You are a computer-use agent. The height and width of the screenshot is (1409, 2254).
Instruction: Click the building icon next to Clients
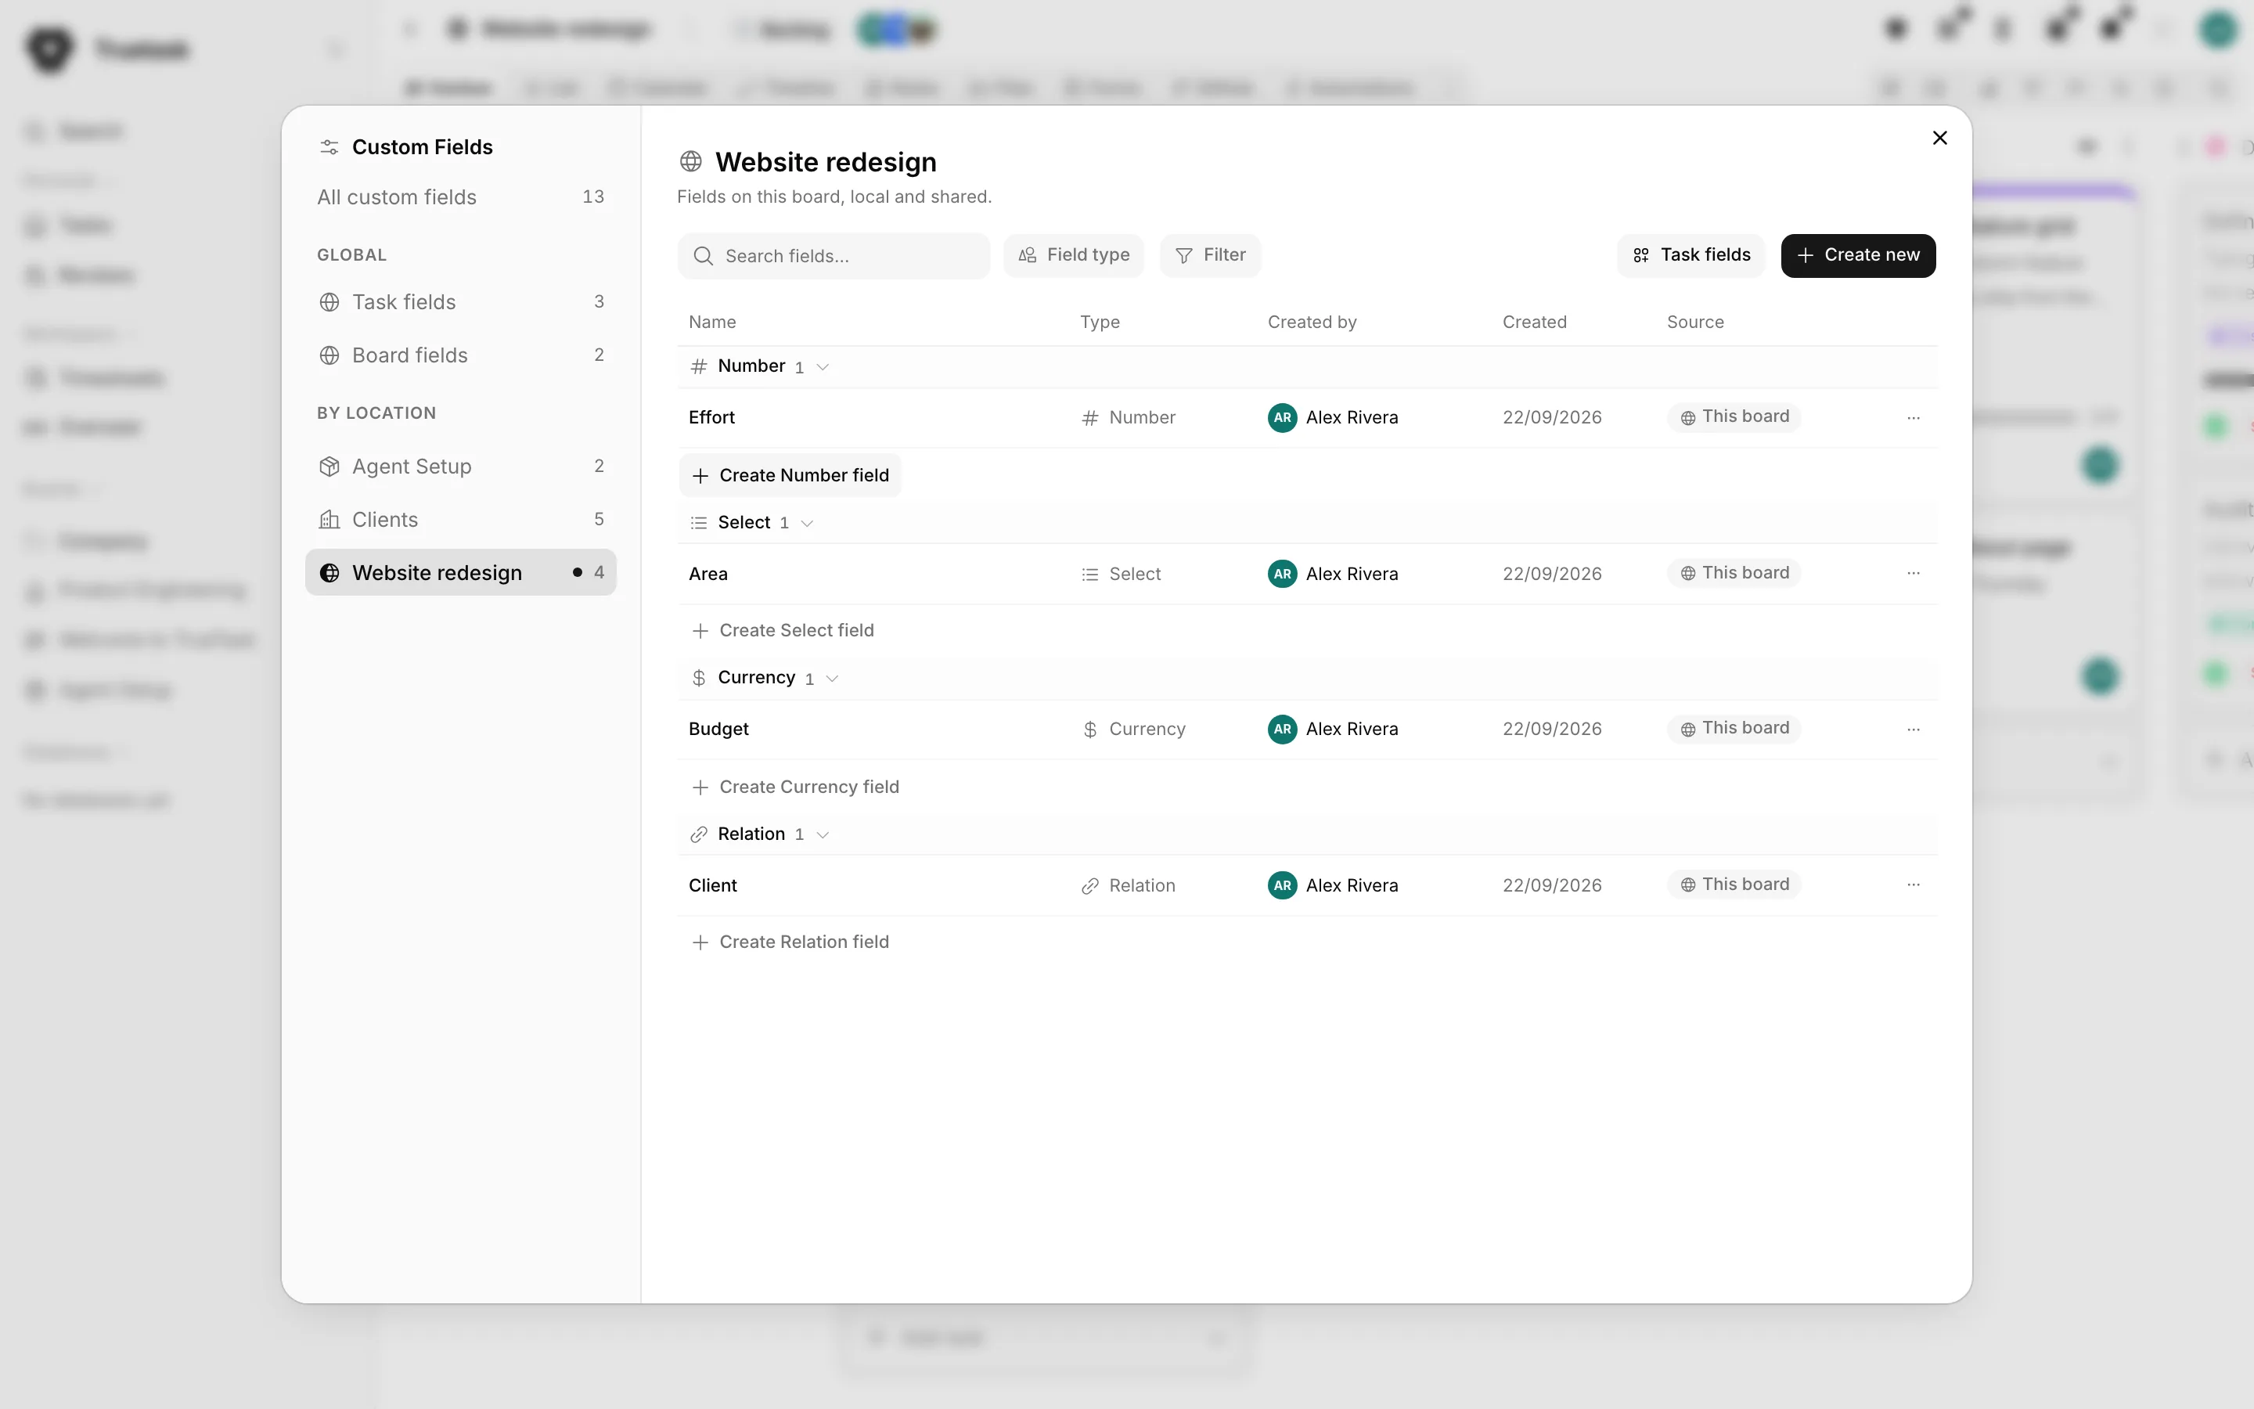click(329, 519)
